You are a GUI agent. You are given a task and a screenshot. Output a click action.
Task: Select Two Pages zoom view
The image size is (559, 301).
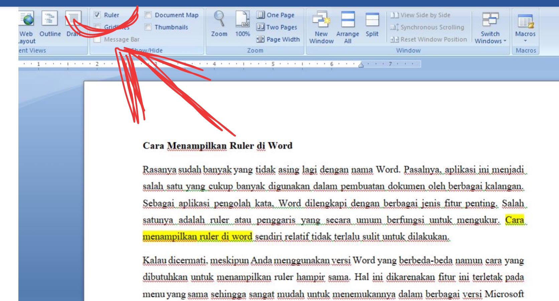[277, 27]
